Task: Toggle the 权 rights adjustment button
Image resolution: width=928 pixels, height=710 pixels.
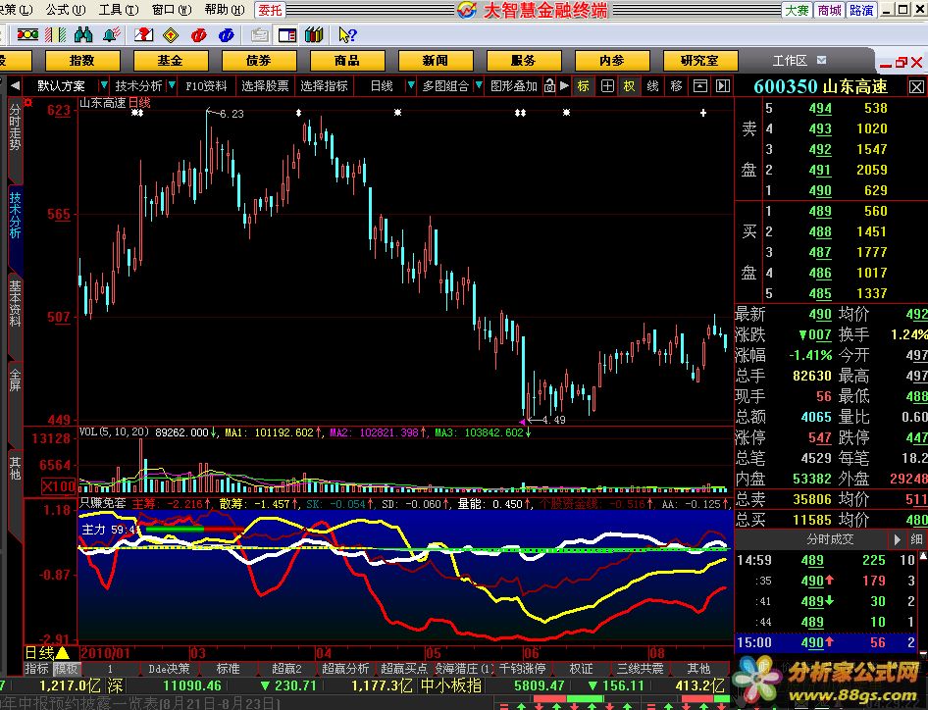Action: (629, 85)
